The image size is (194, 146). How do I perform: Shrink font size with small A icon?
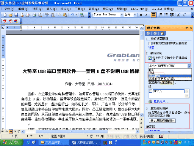[184, 15]
